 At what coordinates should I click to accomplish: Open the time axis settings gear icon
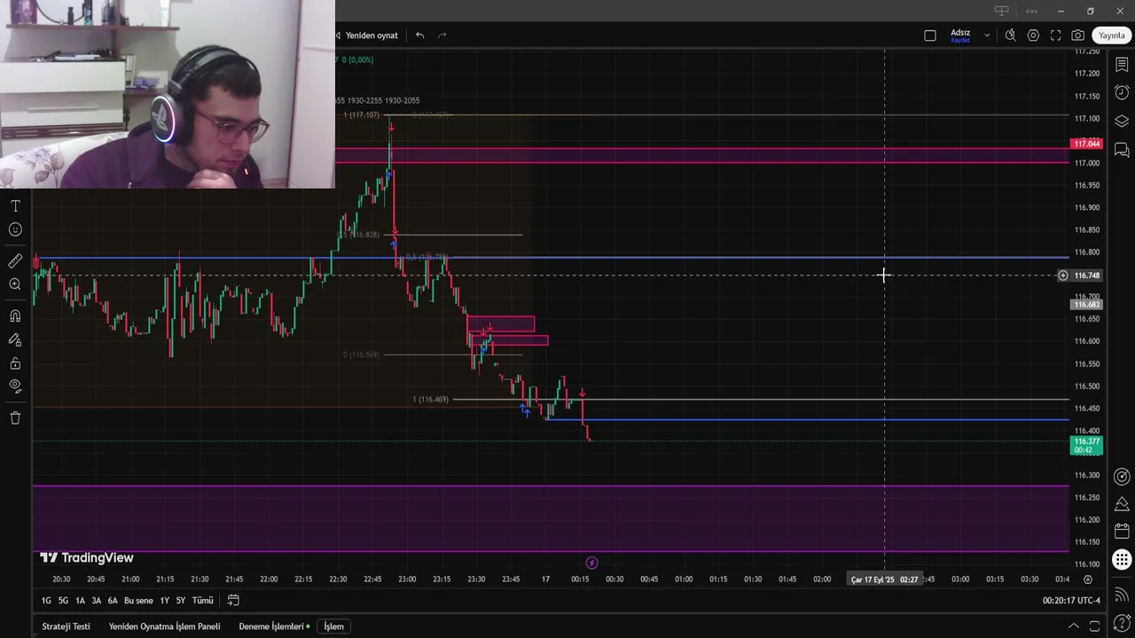(x=1088, y=580)
